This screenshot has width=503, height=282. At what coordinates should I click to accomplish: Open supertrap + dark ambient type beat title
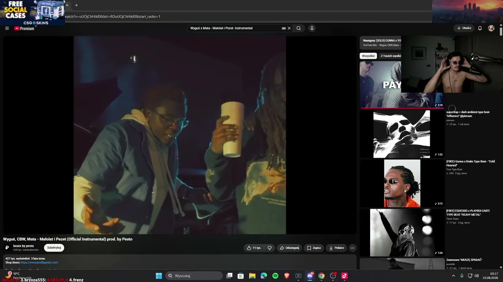(x=468, y=114)
